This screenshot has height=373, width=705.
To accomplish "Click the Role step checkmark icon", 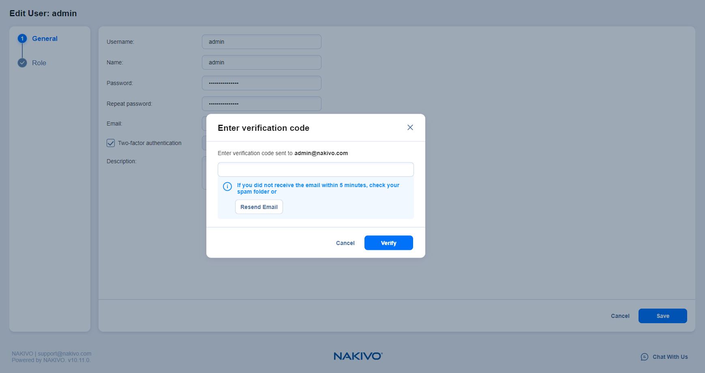I will [22, 63].
